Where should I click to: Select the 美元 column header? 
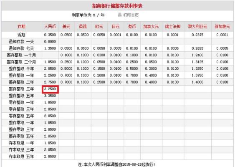pos(66,26)
